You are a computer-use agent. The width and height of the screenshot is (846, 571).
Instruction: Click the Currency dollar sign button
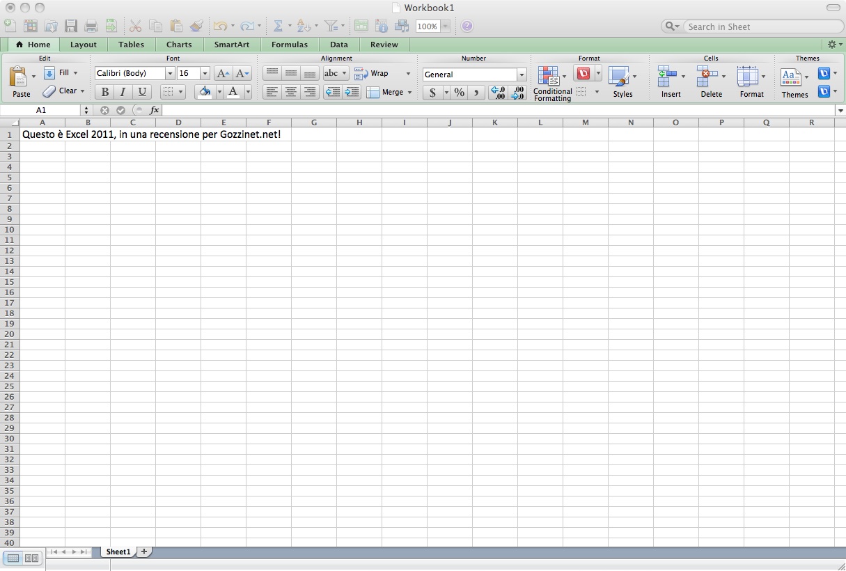pos(432,93)
